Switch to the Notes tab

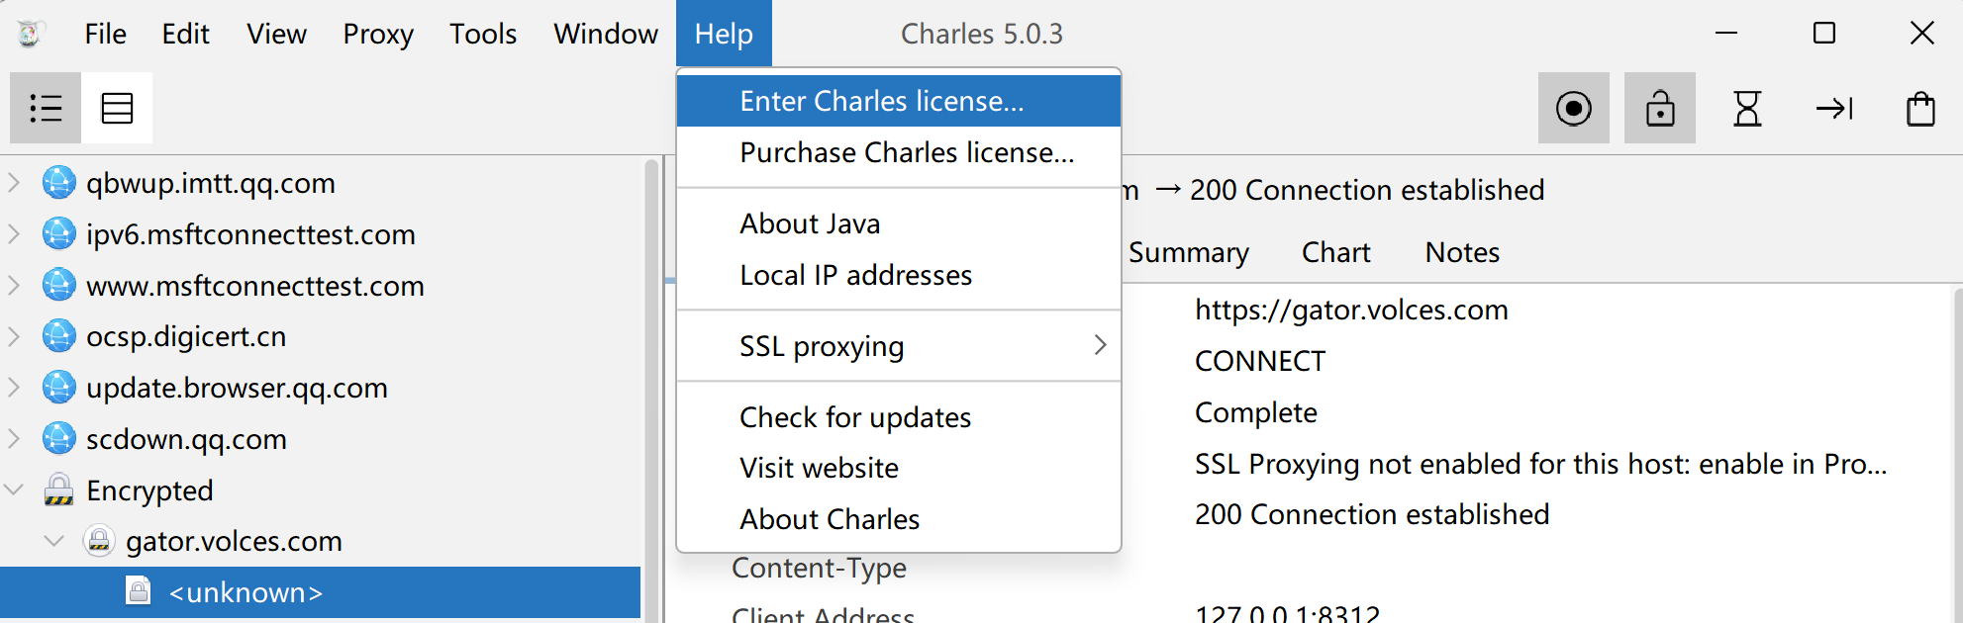[x=1462, y=252]
